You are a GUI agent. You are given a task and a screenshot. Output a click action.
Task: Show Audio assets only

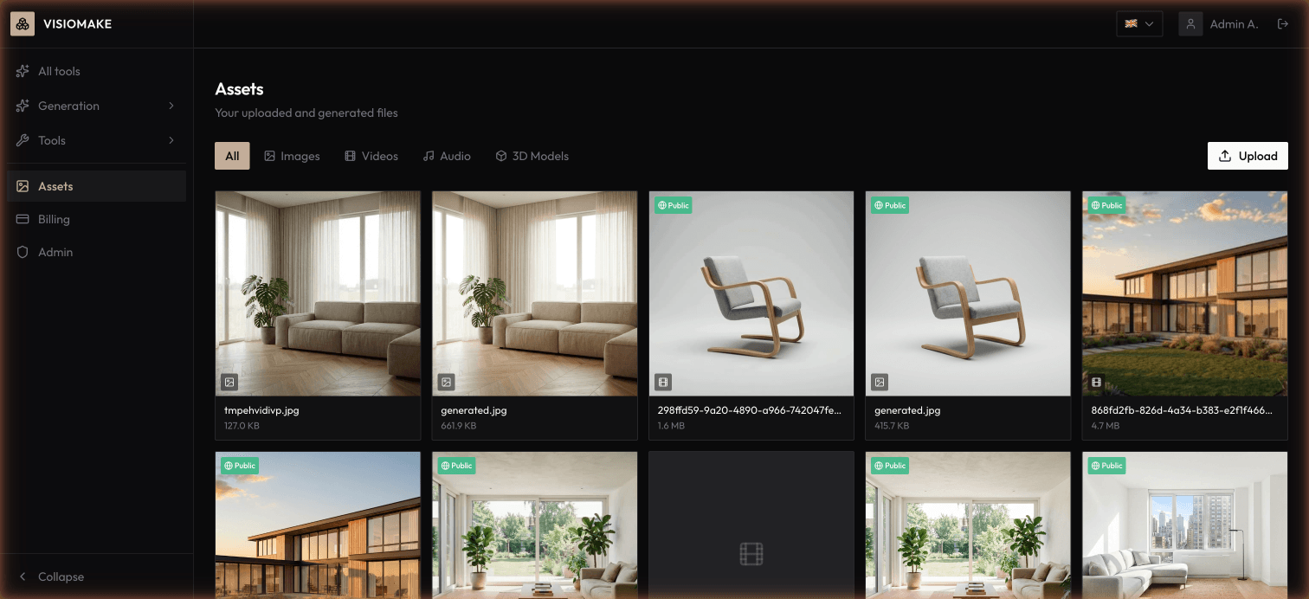click(447, 156)
